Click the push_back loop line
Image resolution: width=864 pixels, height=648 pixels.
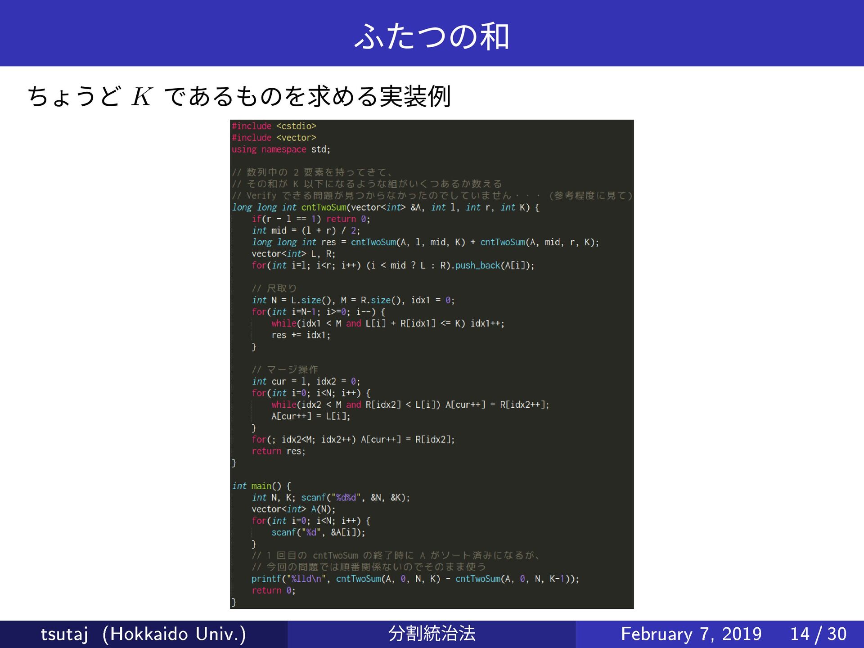[x=392, y=265]
